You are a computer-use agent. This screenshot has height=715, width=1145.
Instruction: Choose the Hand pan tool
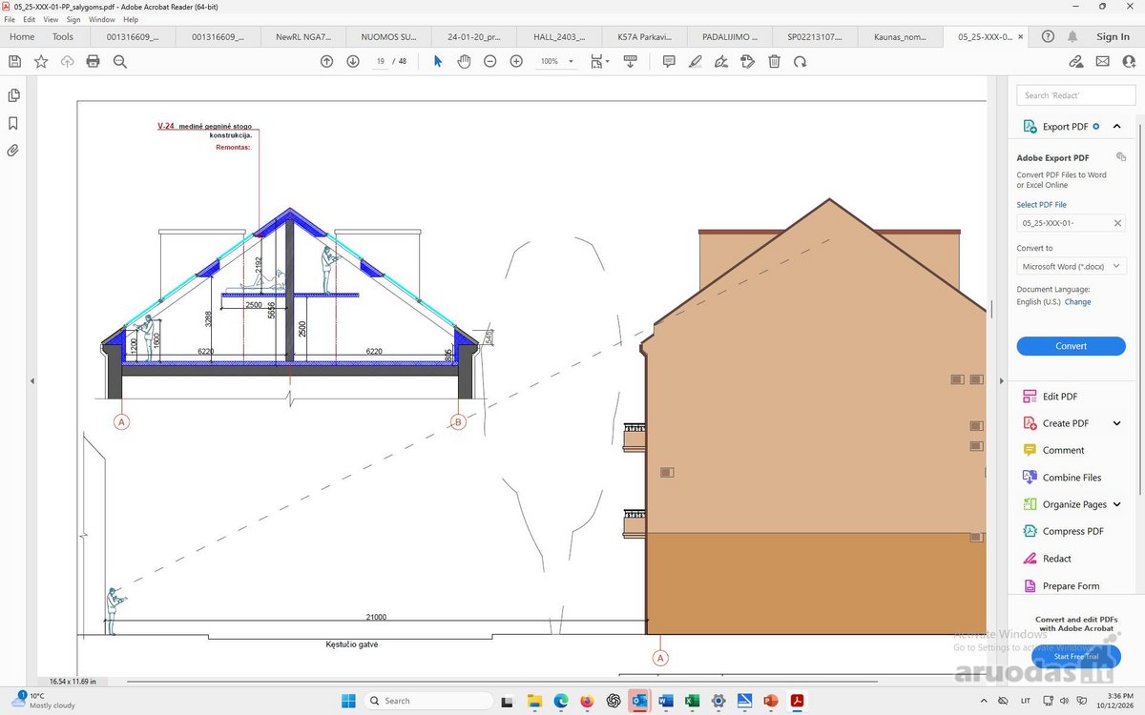coord(464,61)
